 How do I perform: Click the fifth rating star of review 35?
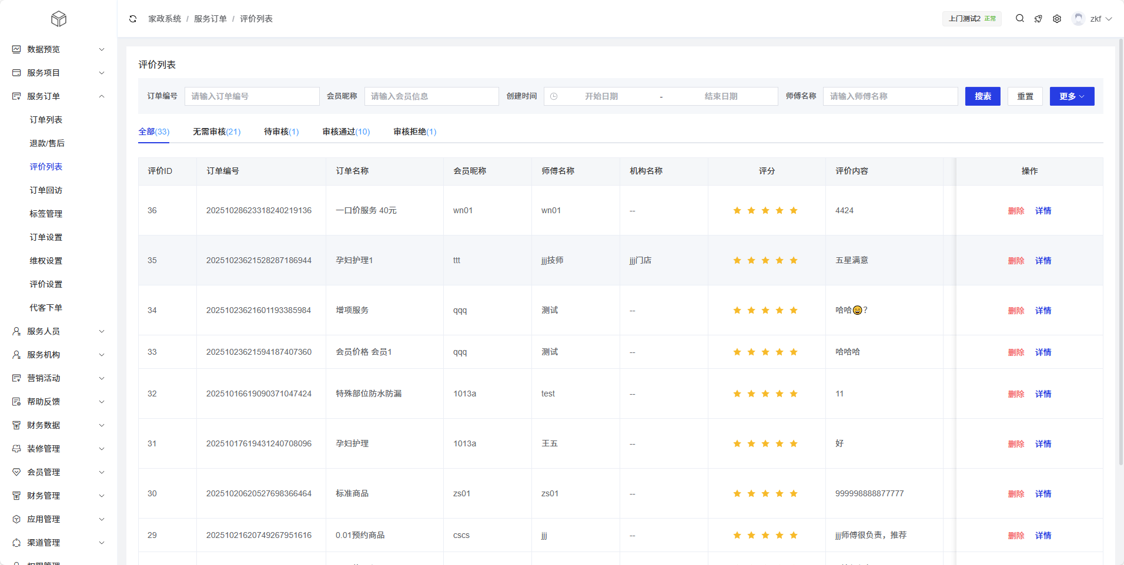(x=794, y=260)
